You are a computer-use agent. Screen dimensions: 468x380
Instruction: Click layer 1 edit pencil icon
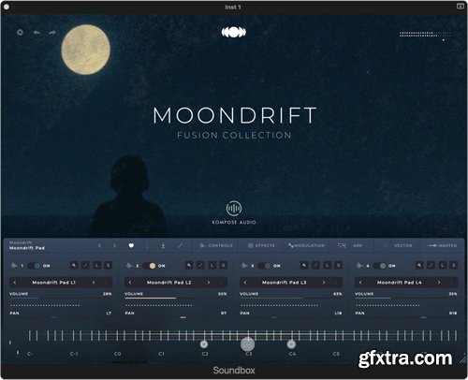coord(85,266)
